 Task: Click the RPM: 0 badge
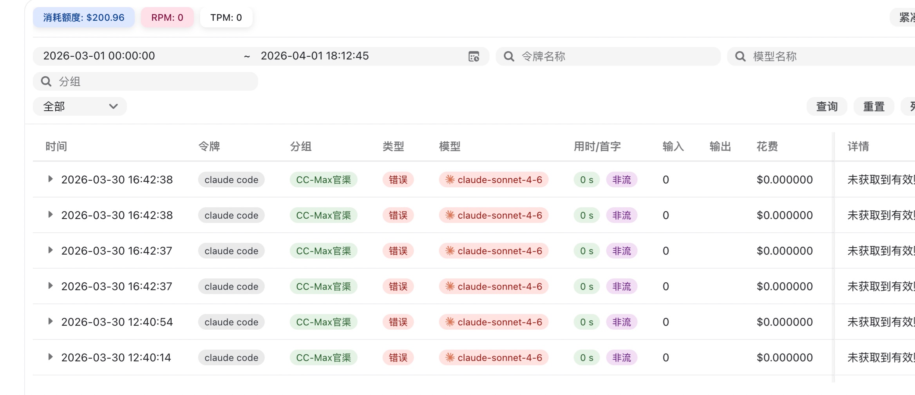click(167, 18)
